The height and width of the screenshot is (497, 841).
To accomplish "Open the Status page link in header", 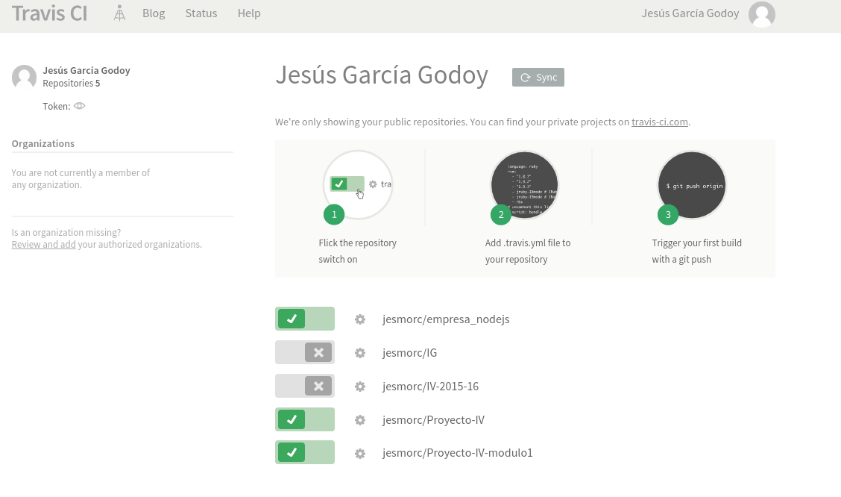I will (x=201, y=13).
